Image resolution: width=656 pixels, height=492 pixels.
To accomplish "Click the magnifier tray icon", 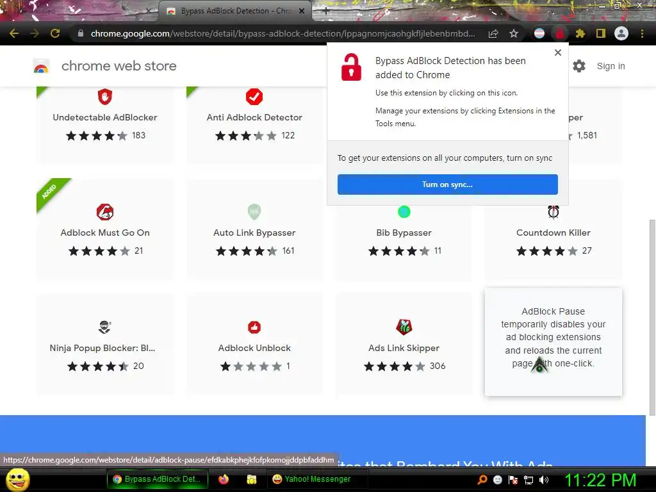I will tap(482, 480).
